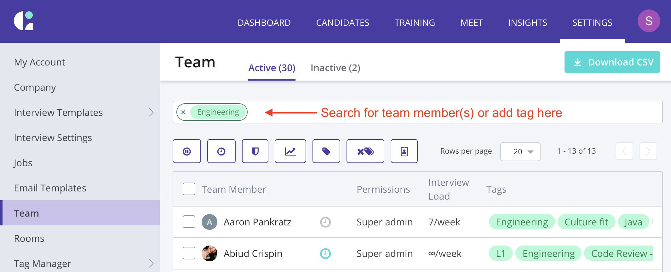Click the ID badge toolbar button
This screenshot has width=671, height=272.
404,151
